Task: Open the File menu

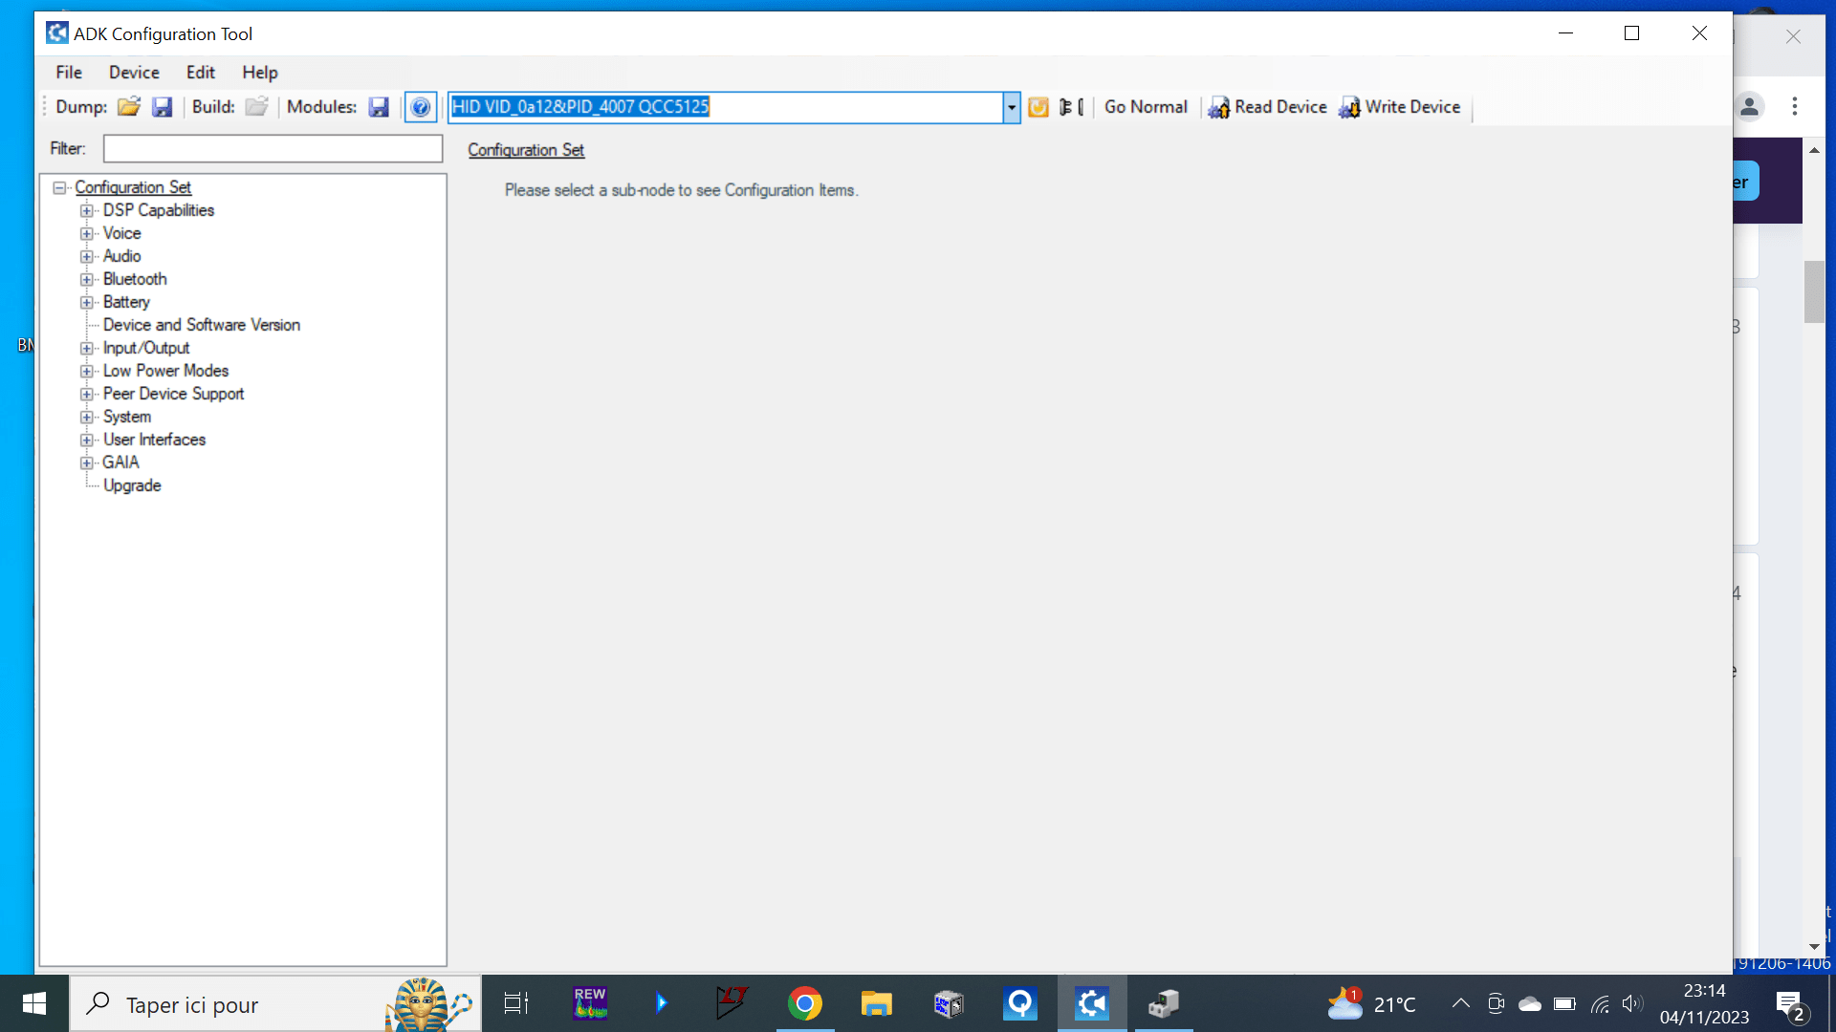Action: coord(69,73)
